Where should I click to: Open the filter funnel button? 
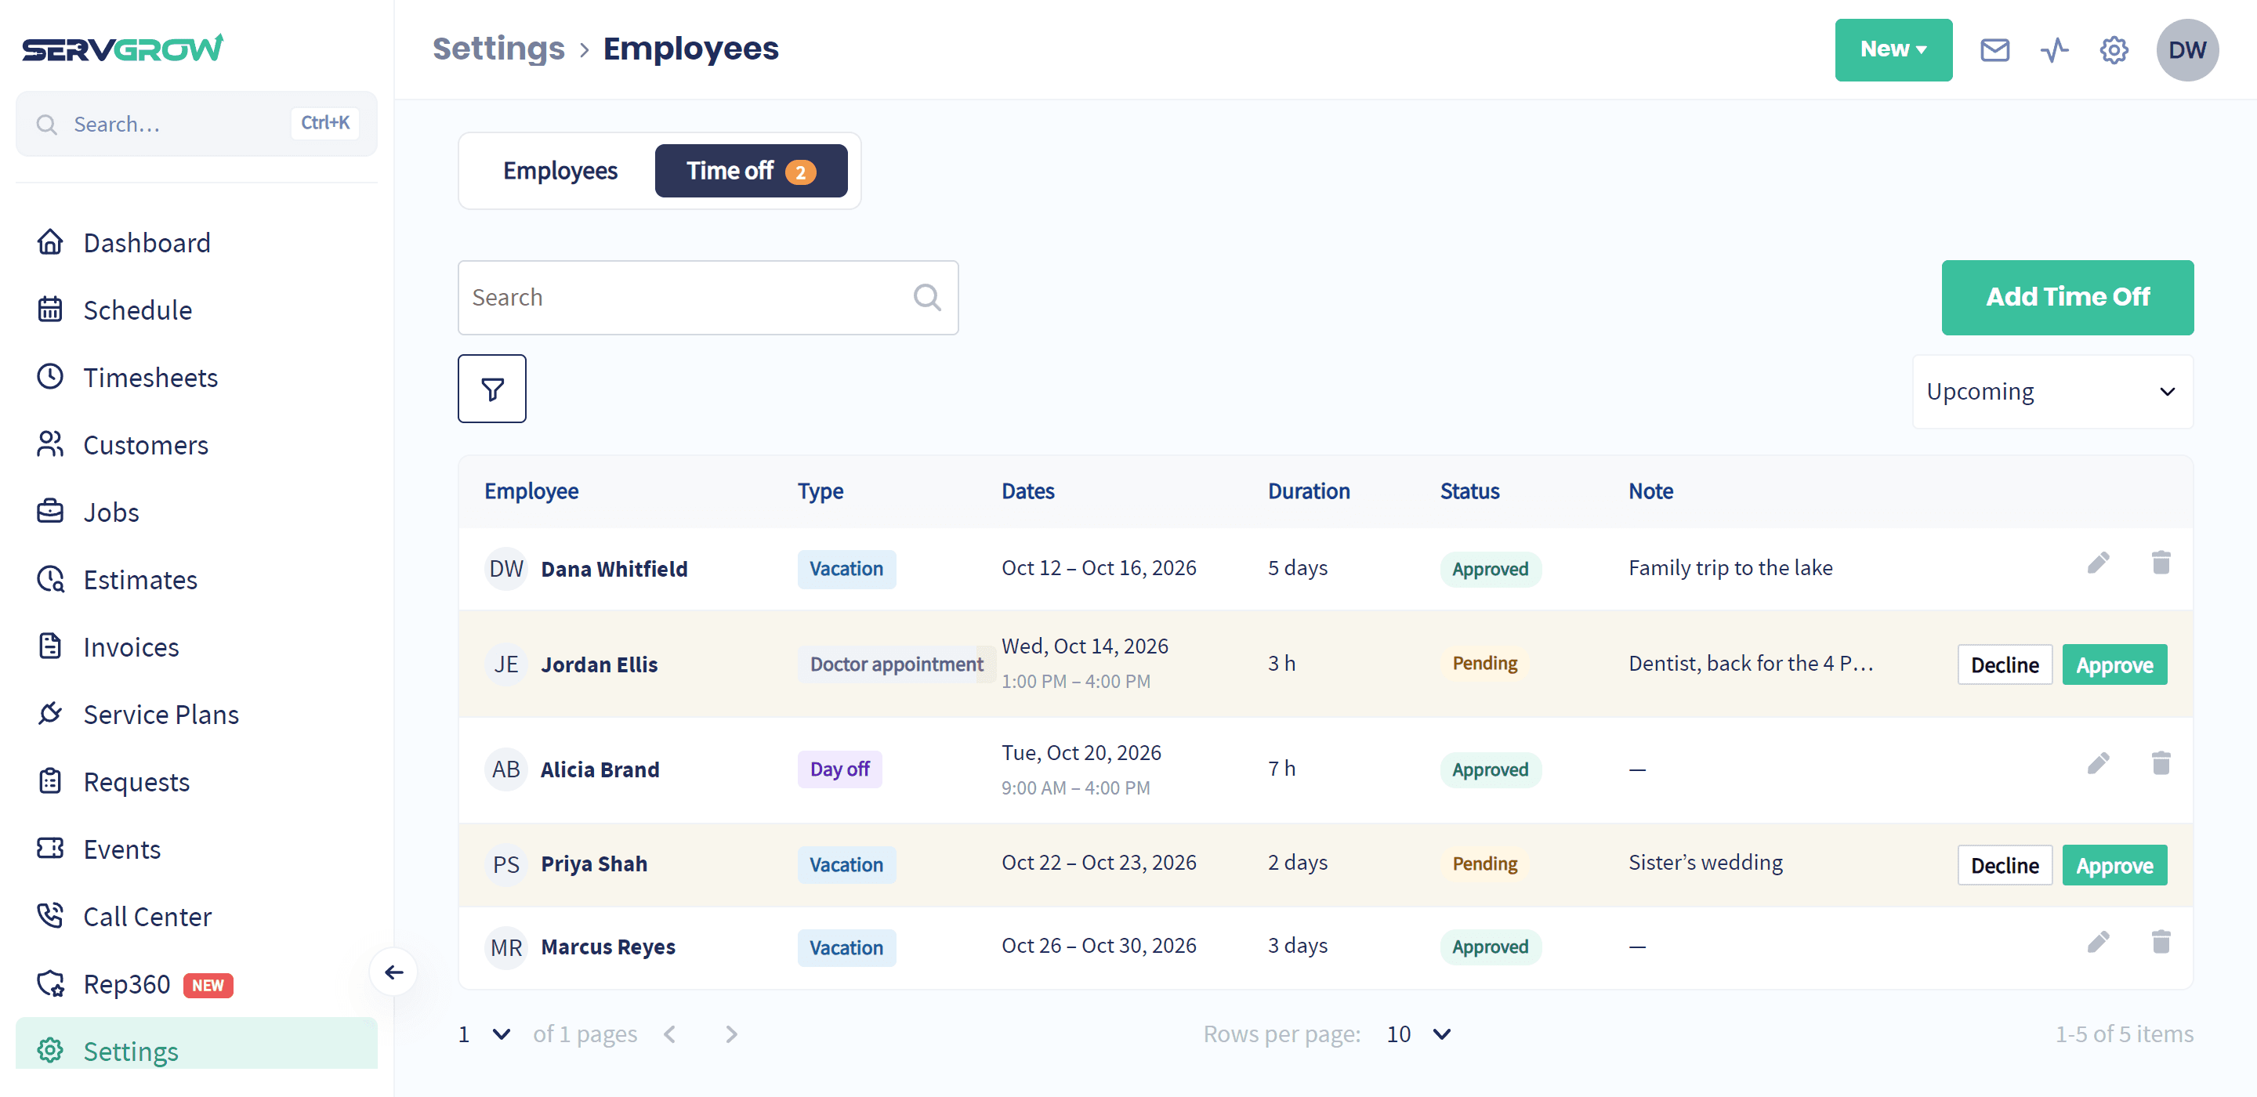[491, 388]
